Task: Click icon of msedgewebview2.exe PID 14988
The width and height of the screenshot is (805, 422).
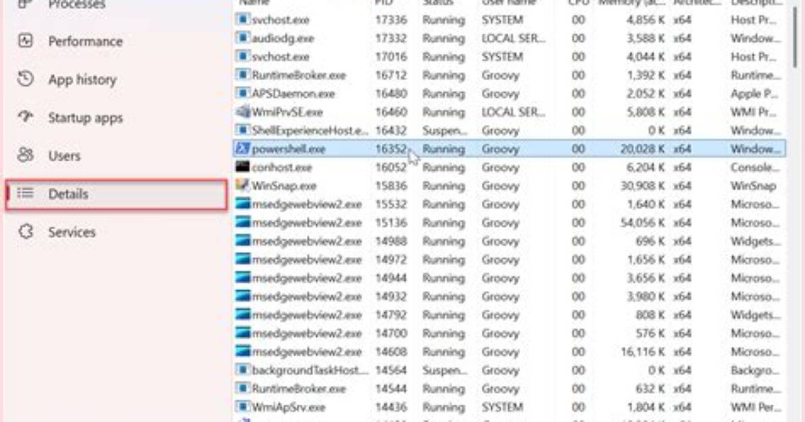Action: [x=242, y=241]
